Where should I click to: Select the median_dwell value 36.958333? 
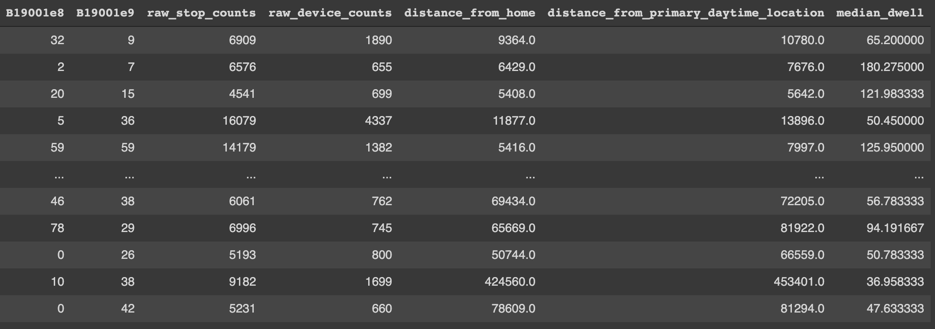pos(895,282)
